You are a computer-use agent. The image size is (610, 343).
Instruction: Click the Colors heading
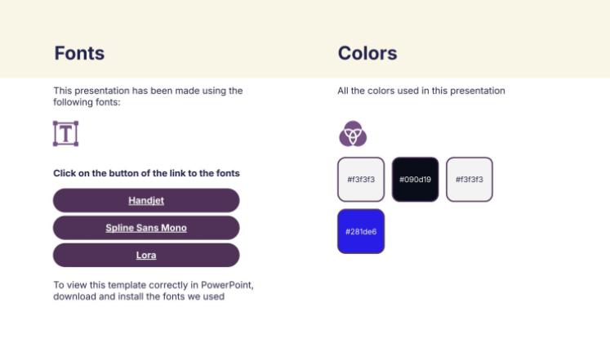click(x=367, y=54)
